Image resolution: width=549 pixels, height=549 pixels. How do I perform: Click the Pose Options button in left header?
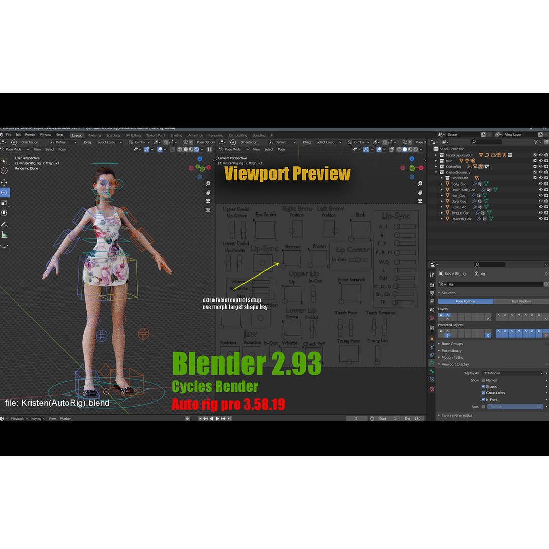pos(205,142)
